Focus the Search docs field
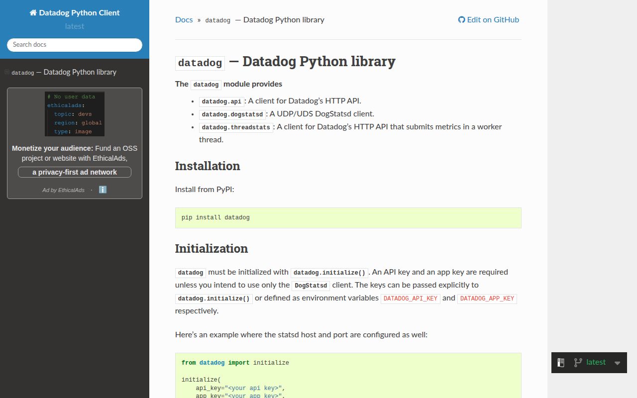The image size is (637, 398). coord(75,45)
